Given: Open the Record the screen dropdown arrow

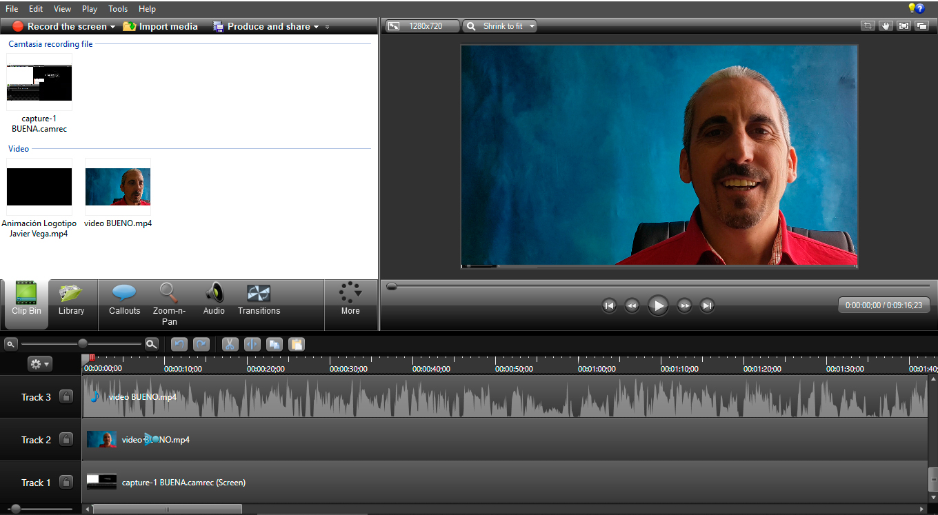Looking at the screenshot, I should point(112,27).
